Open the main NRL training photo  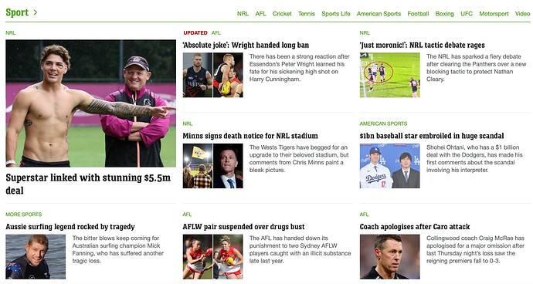coord(90,103)
